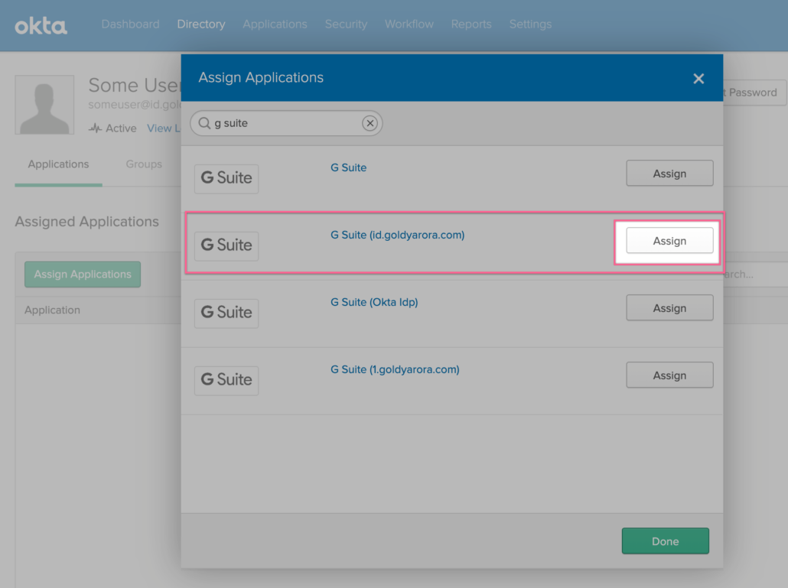Screen dimensions: 788x588
Task: Click G Suite logo for id.goldyarora.com row
Action: coord(226,245)
